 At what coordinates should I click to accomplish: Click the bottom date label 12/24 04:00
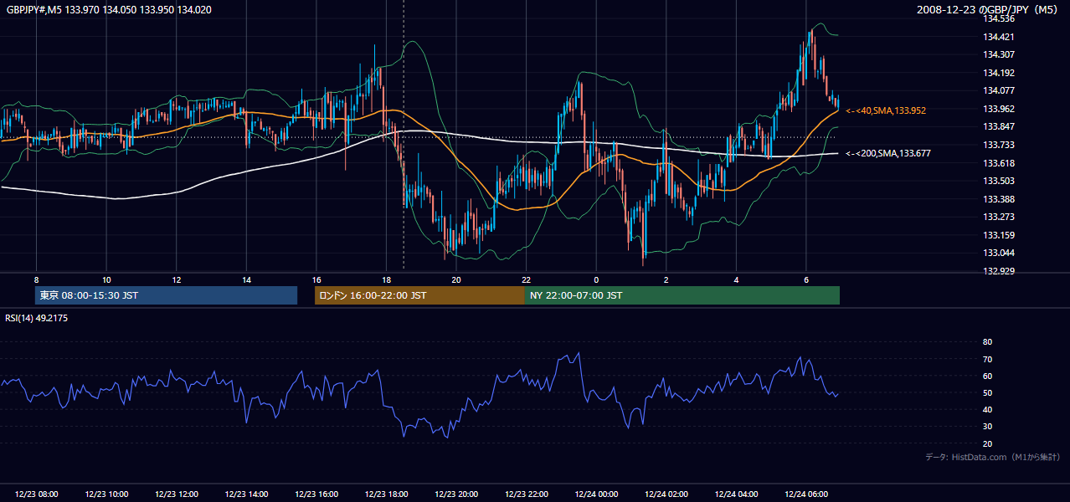pyautogui.click(x=736, y=494)
